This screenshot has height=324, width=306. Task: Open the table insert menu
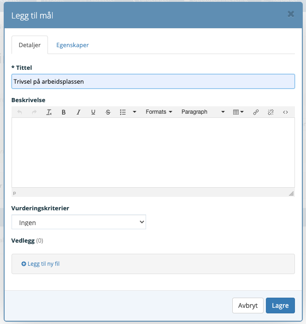pyautogui.click(x=238, y=112)
